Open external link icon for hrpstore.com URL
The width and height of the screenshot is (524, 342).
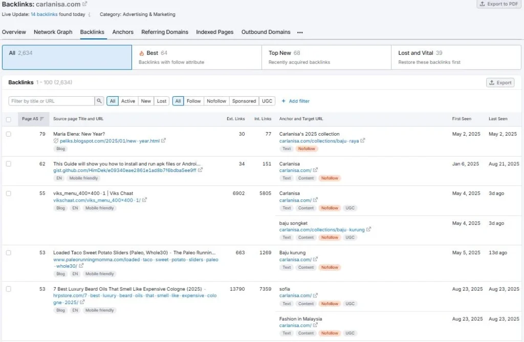tap(82, 302)
